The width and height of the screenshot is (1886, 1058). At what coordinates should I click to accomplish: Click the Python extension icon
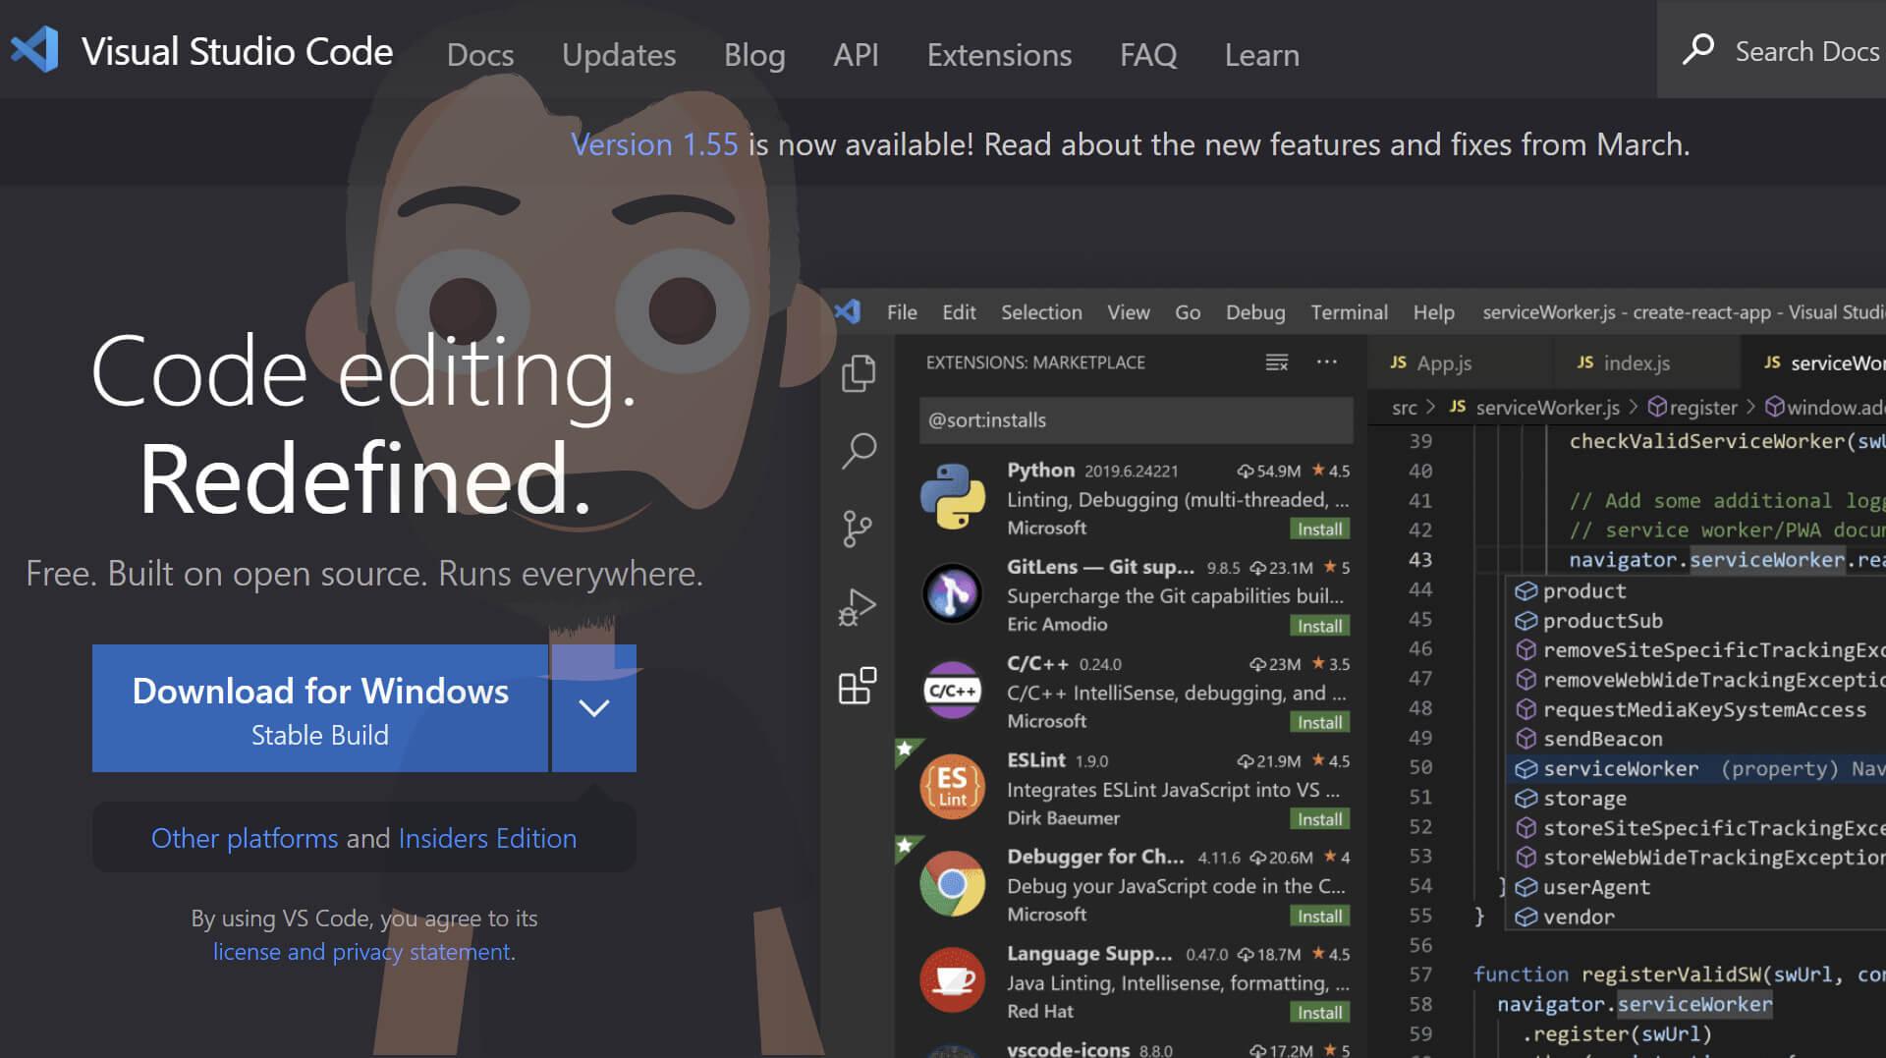(x=952, y=497)
